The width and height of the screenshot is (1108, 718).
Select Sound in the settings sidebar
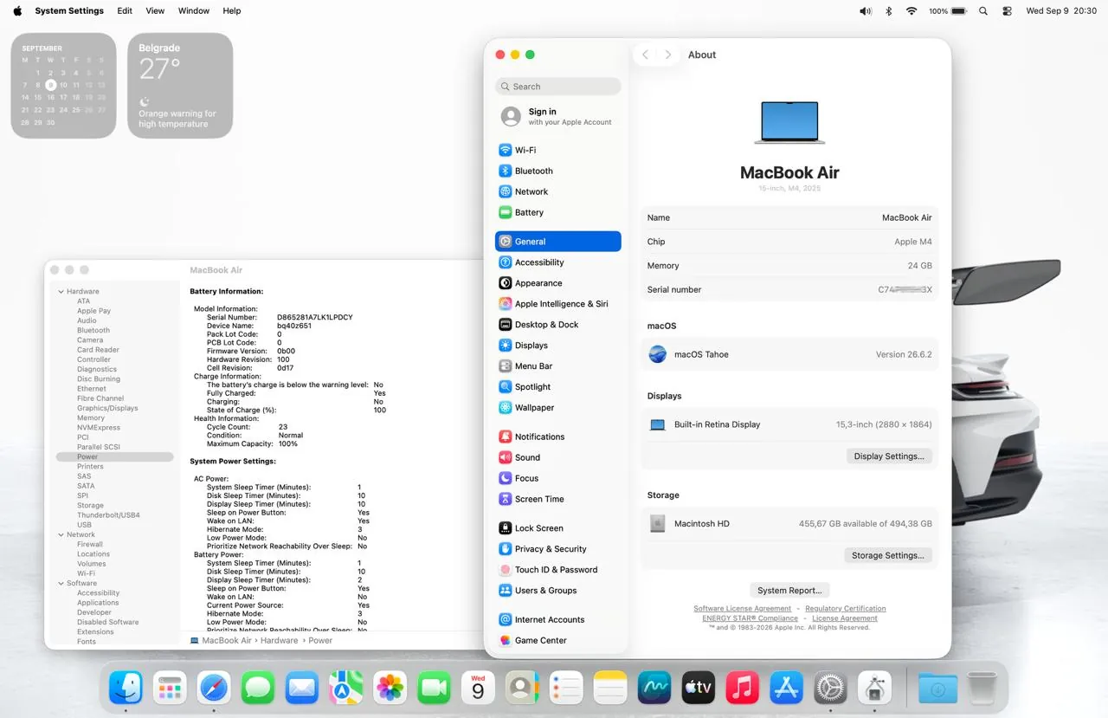click(x=557, y=457)
